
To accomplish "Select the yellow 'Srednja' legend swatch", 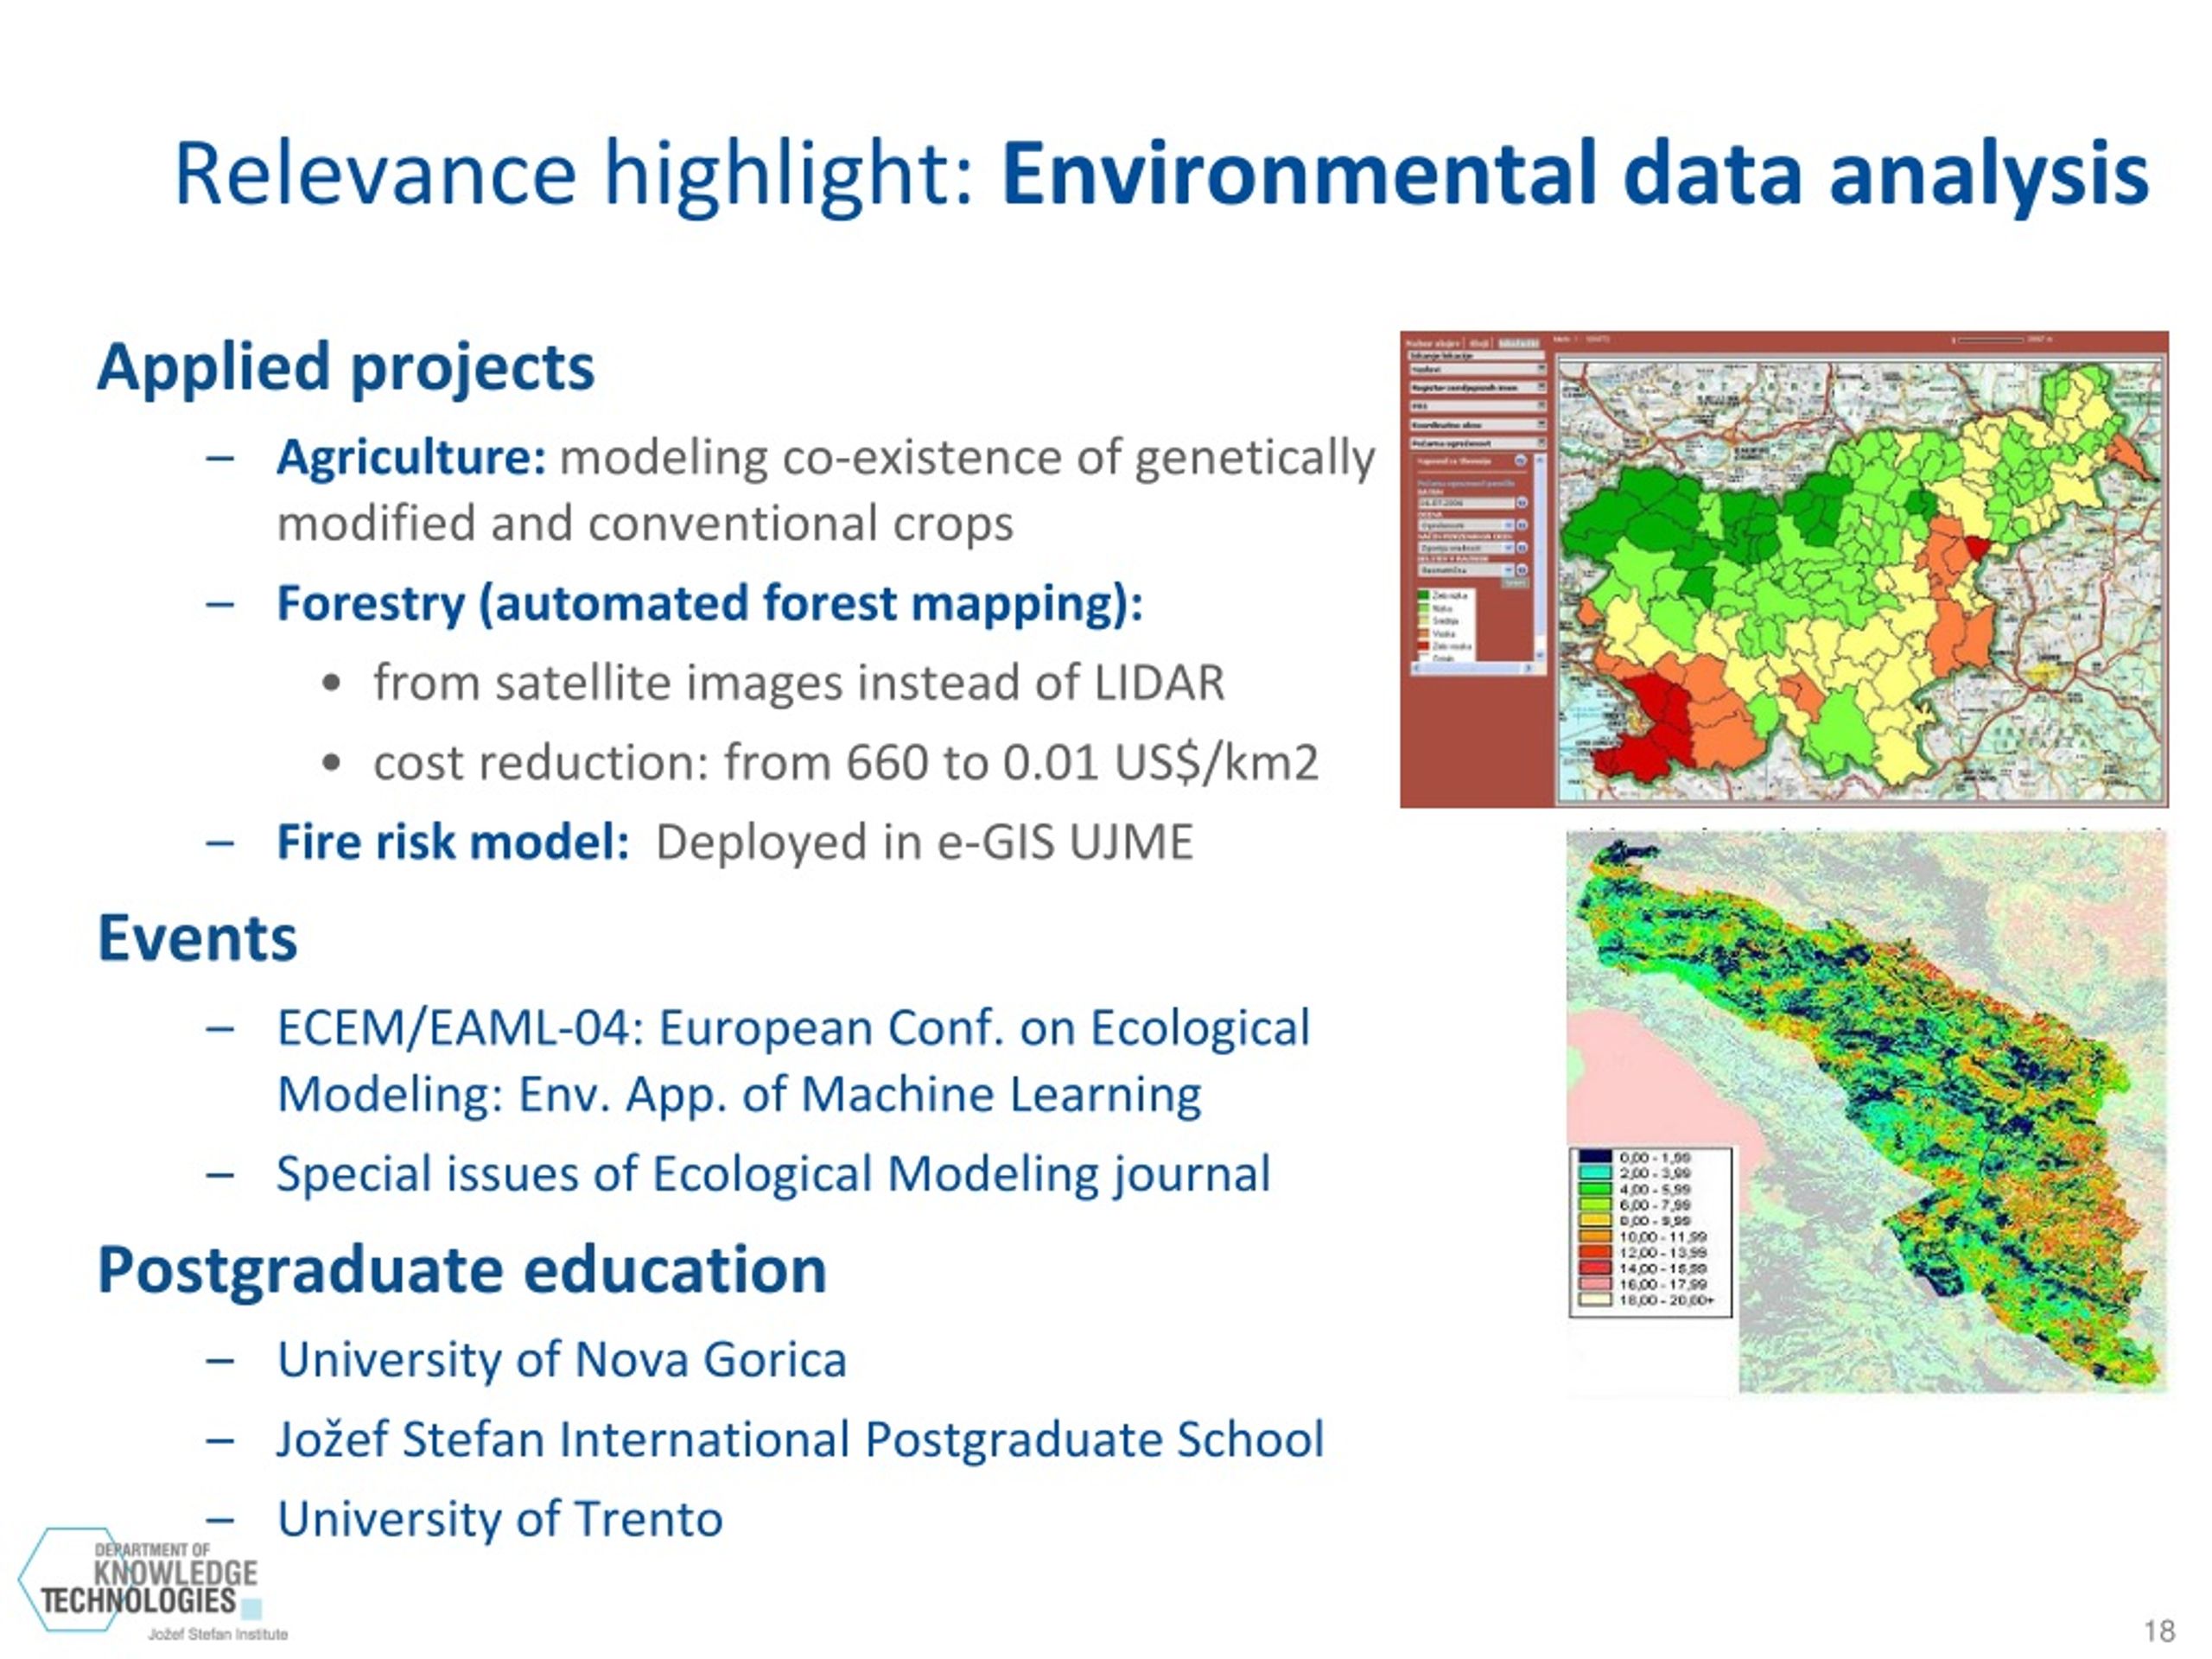I will click(1423, 622).
